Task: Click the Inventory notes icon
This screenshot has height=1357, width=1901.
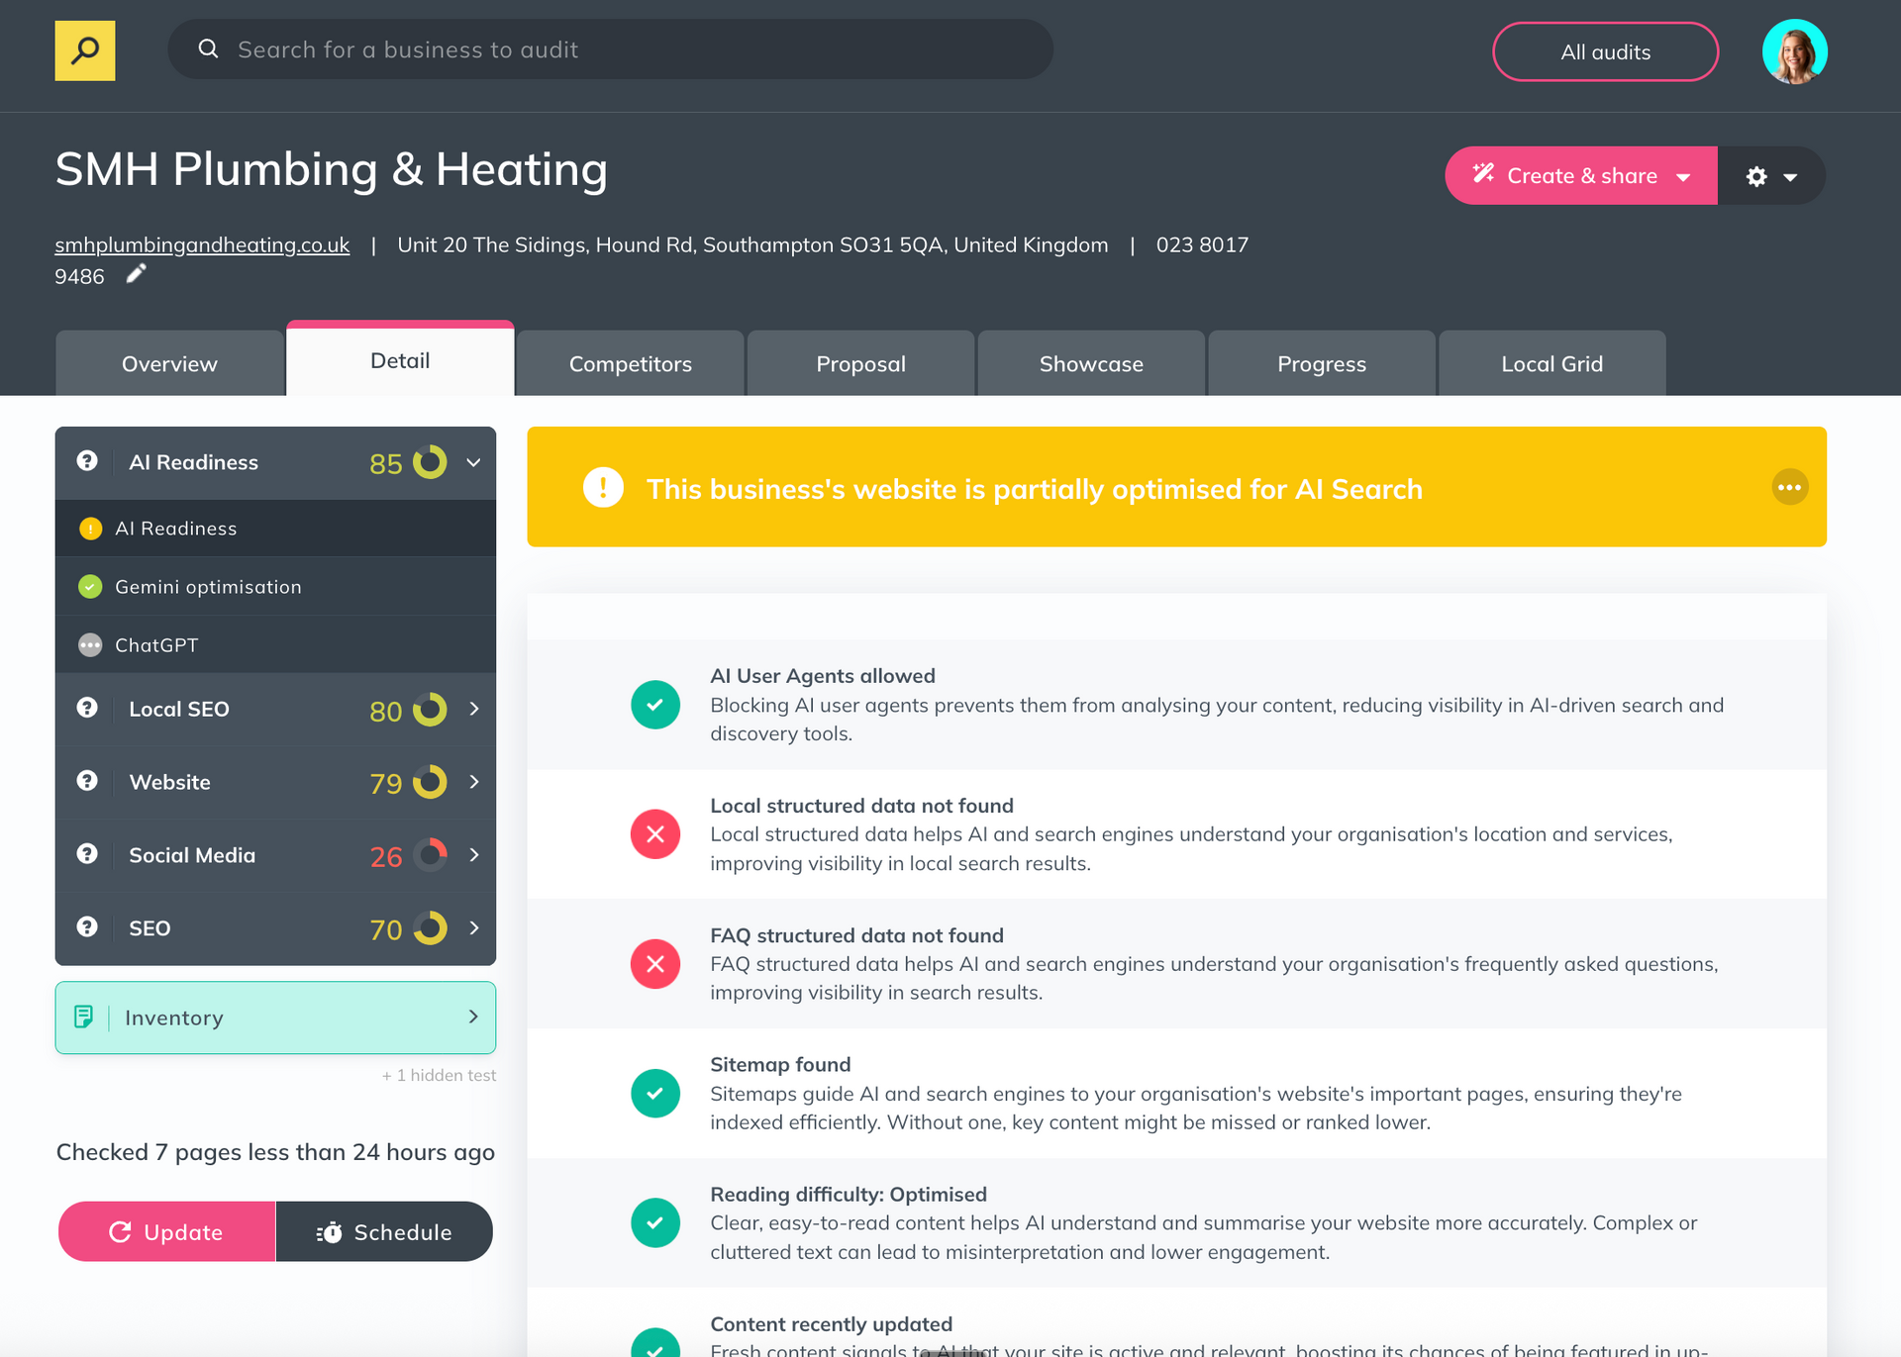Action: tap(85, 1017)
